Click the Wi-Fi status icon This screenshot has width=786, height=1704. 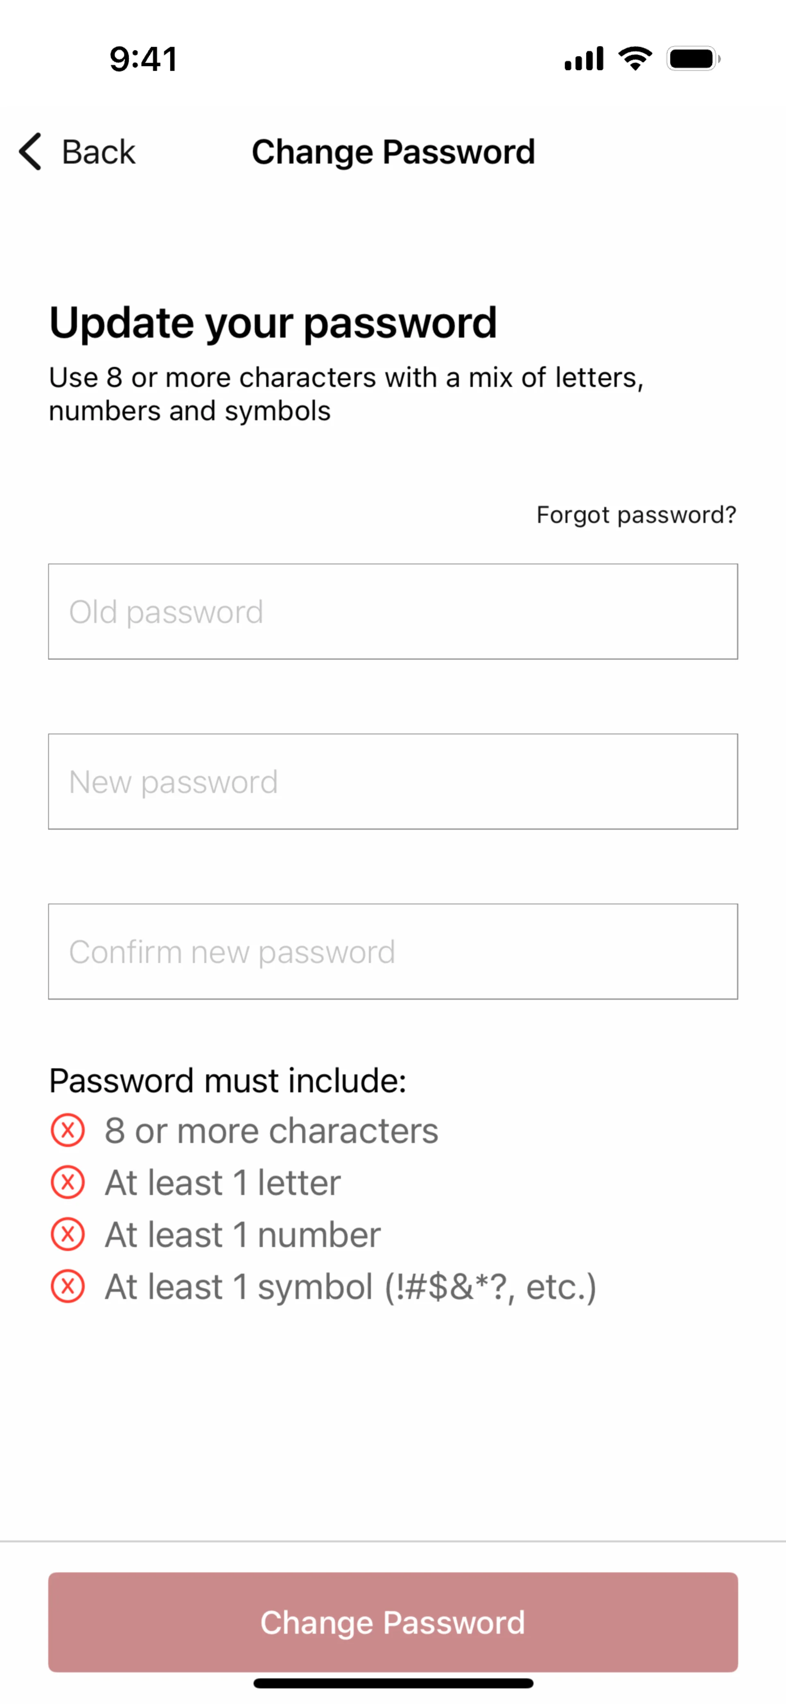point(635,59)
